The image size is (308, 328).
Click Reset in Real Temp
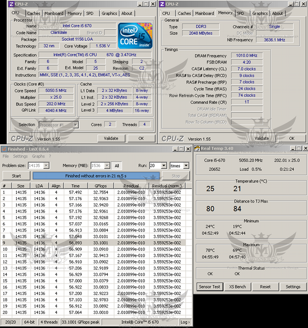coord(265,287)
